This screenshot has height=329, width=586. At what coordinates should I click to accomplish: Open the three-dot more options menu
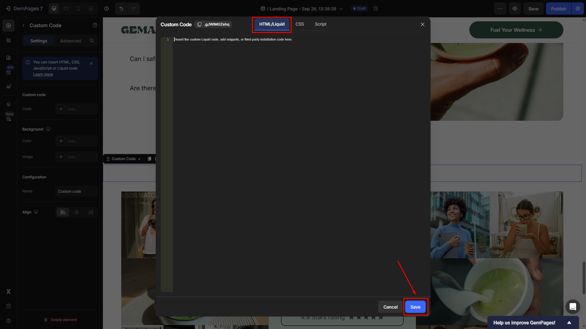(500, 9)
